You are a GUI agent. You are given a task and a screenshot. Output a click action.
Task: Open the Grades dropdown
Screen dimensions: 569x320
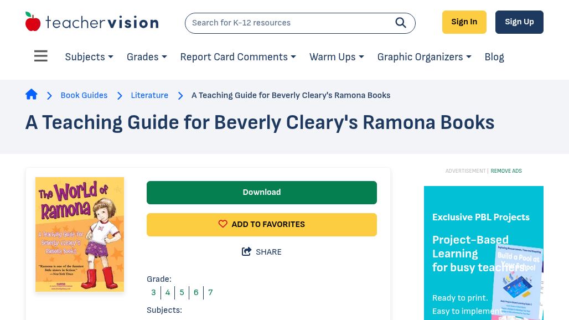coord(147,57)
